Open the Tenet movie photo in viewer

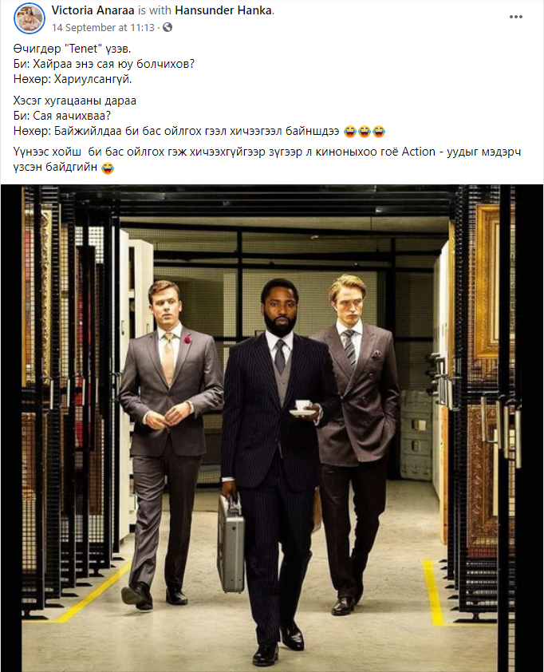point(272,428)
